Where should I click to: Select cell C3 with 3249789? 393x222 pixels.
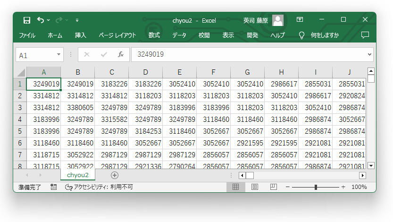coord(112,108)
